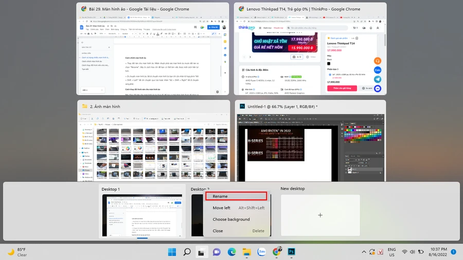The width and height of the screenshot is (463, 260).
Task: Open the weather widget showing 85°F Clear
Action: click(17, 252)
